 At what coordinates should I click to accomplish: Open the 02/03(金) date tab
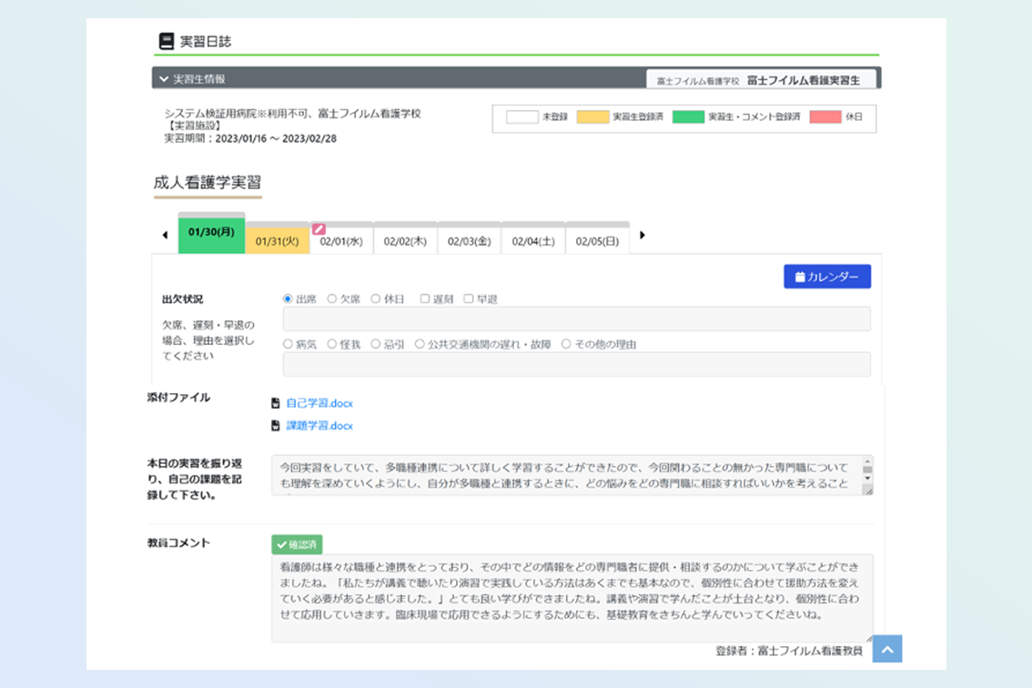(470, 241)
